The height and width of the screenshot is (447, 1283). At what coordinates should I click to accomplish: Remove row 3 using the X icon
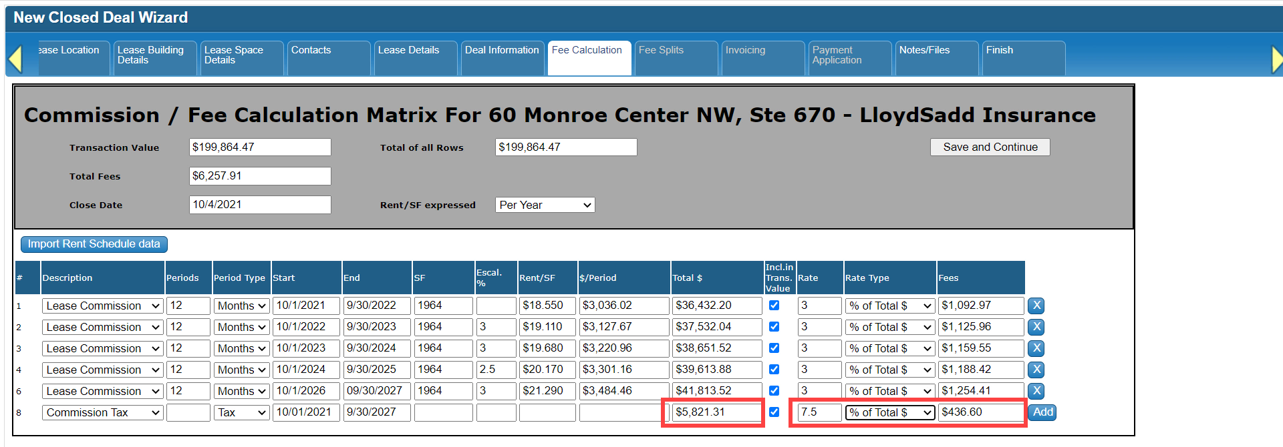click(1036, 348)
